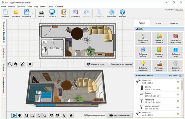Select Комната 2 in object list
This screenshot has width=185, height=119.
click(x=158, y=114)
